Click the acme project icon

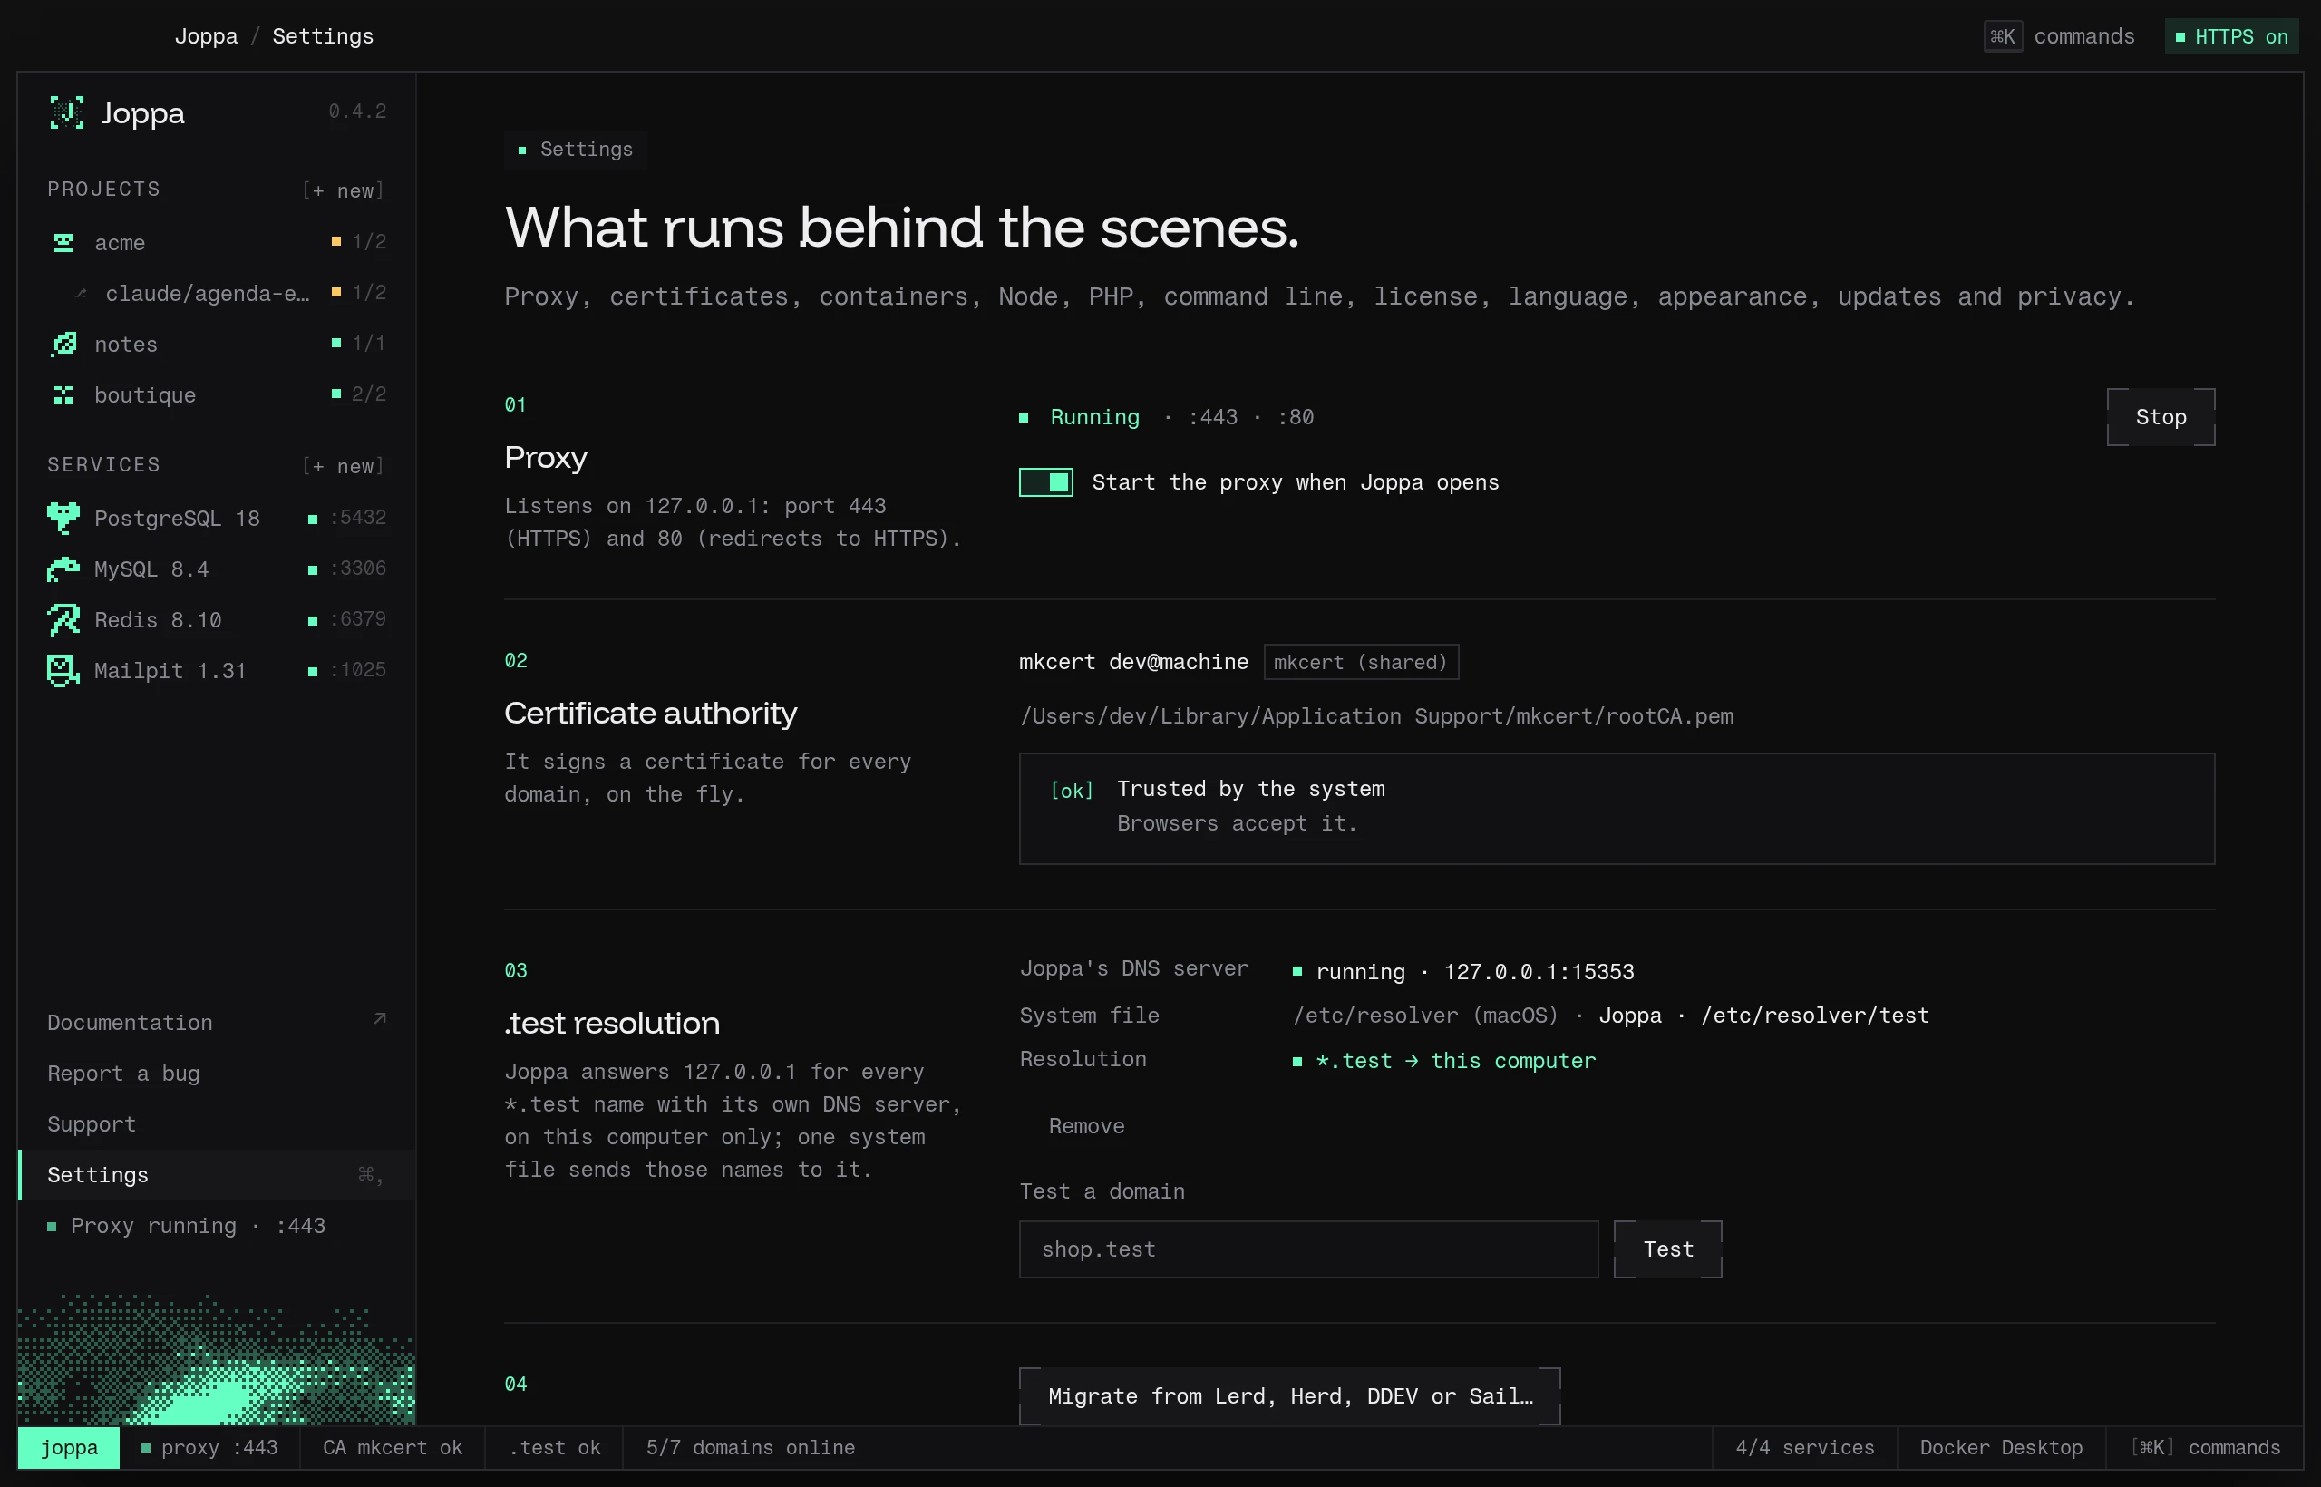[x=63, y=242]
